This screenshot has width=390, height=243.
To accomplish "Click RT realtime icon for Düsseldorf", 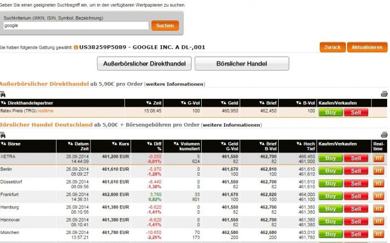I will (379, 184).
